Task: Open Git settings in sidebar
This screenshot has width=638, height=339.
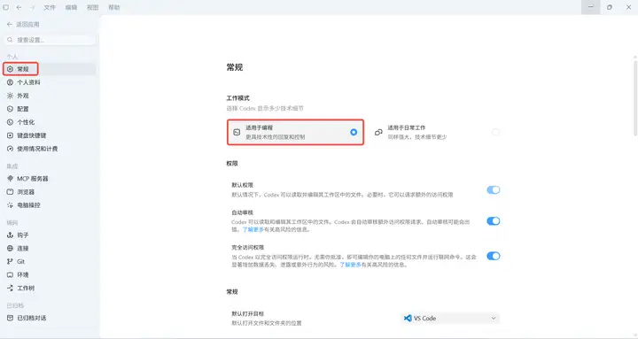Action: pyautogui.click(x=50, y=261)
